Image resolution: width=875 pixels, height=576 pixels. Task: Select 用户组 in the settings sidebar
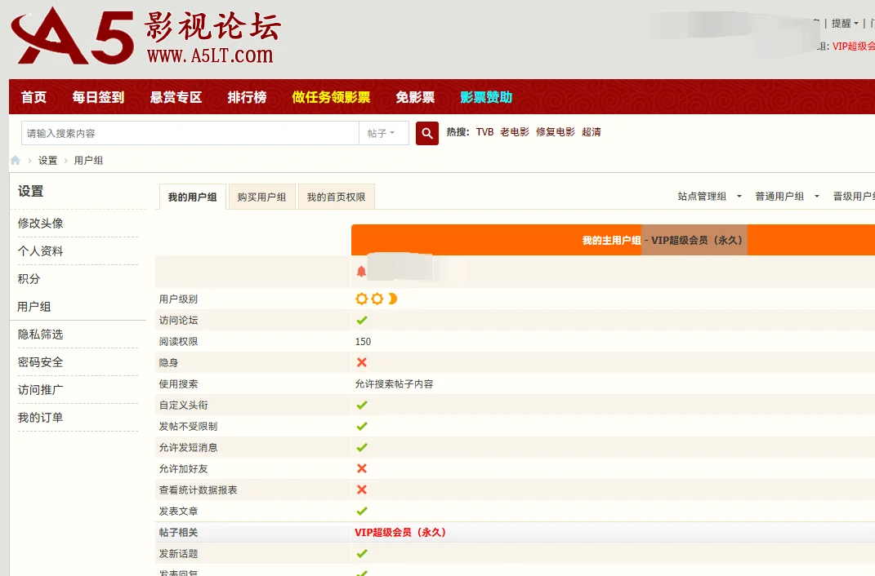(34, 307)
